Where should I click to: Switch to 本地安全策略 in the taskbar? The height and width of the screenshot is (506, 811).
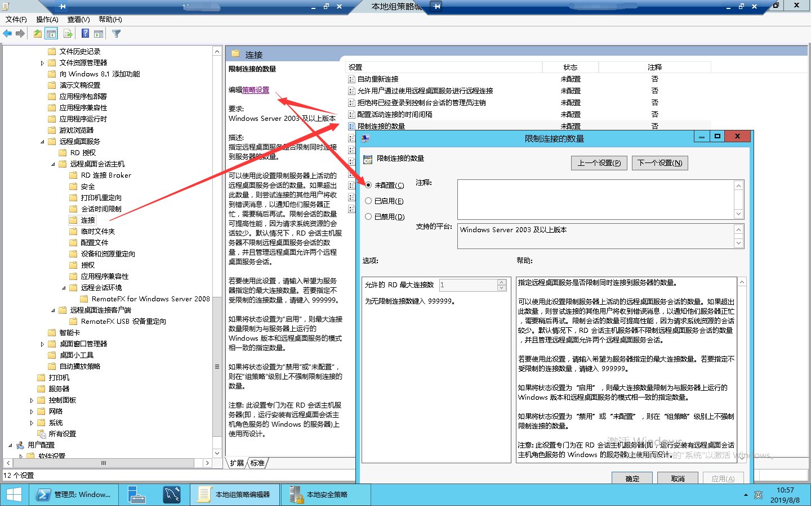coord(326,495)
